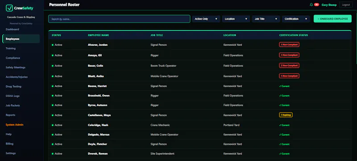
Task: Select Employees in the sidebar
Action: point(21,39)
